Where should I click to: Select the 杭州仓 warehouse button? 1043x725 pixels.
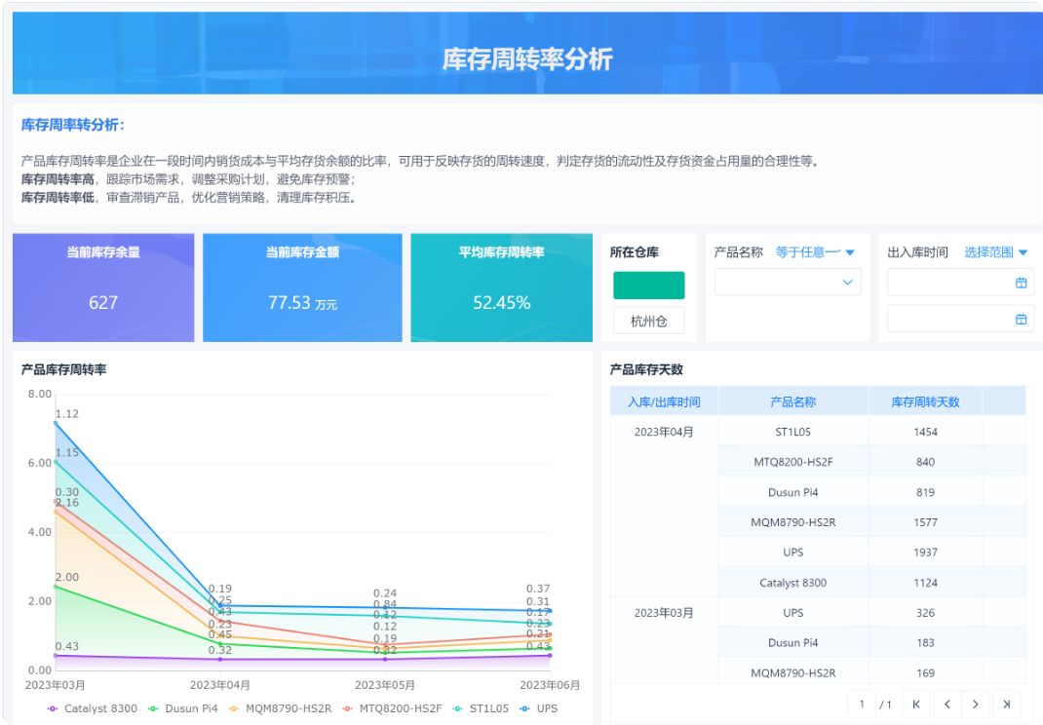click(648, 322)
